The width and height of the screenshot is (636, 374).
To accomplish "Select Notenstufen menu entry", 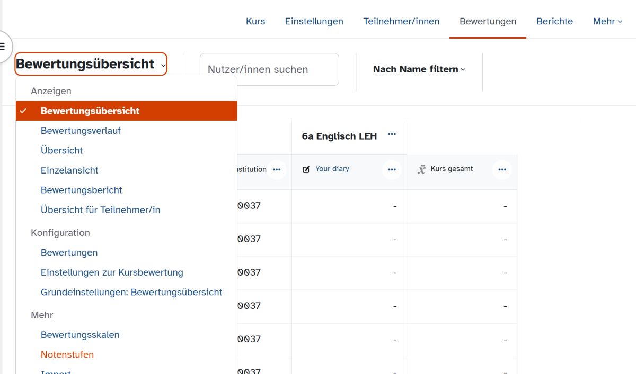I will [x=67, y=354].
